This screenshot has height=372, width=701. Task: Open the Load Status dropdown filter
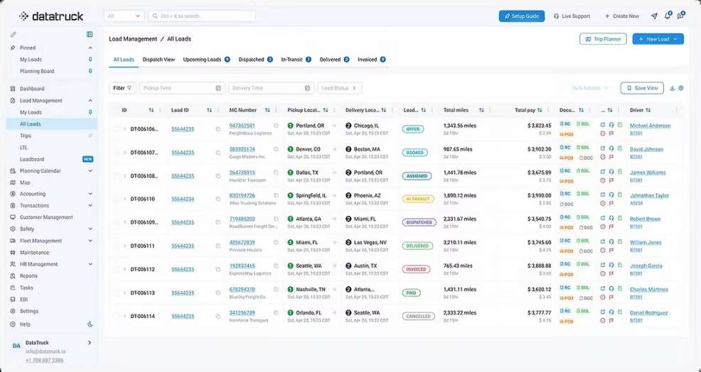pyautogui.click(x=339, y=88)
